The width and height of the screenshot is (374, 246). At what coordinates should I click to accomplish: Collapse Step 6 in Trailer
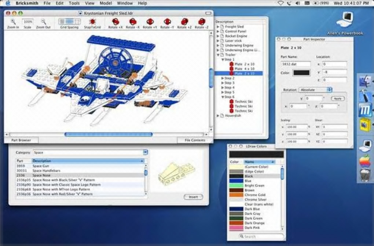tap(223, 97)
